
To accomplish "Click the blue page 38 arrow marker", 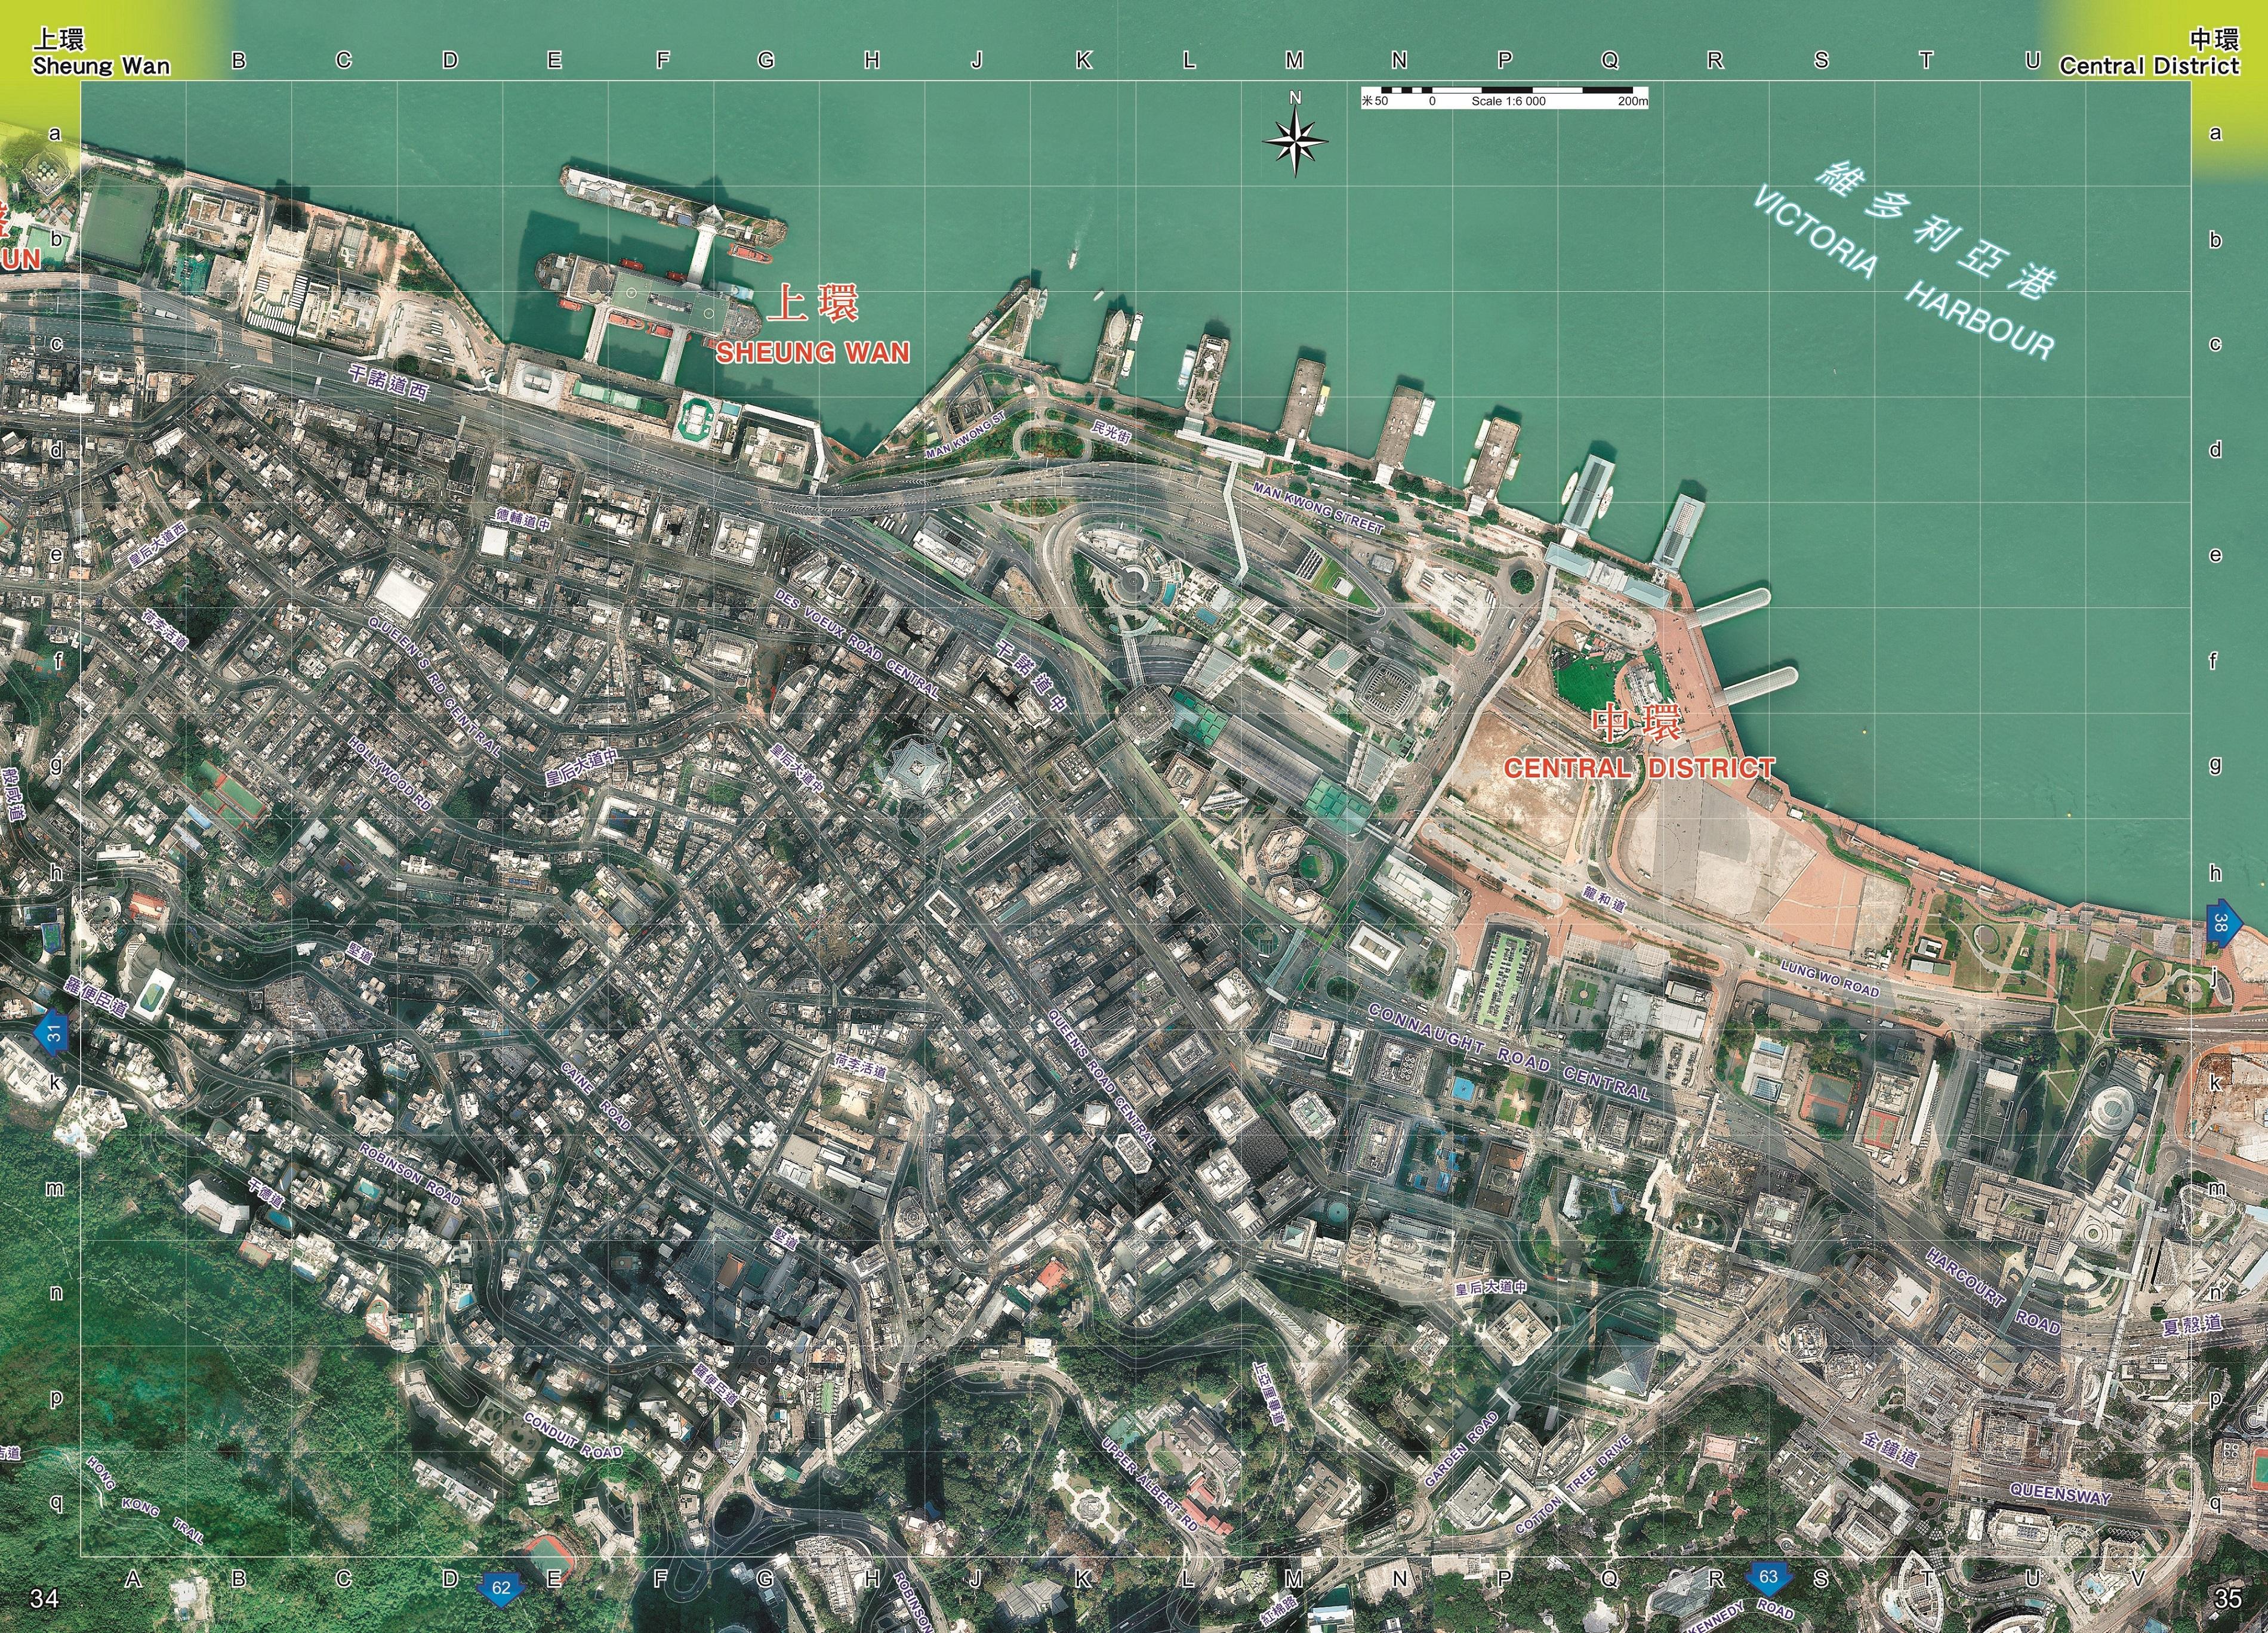I will (2221, 921).
